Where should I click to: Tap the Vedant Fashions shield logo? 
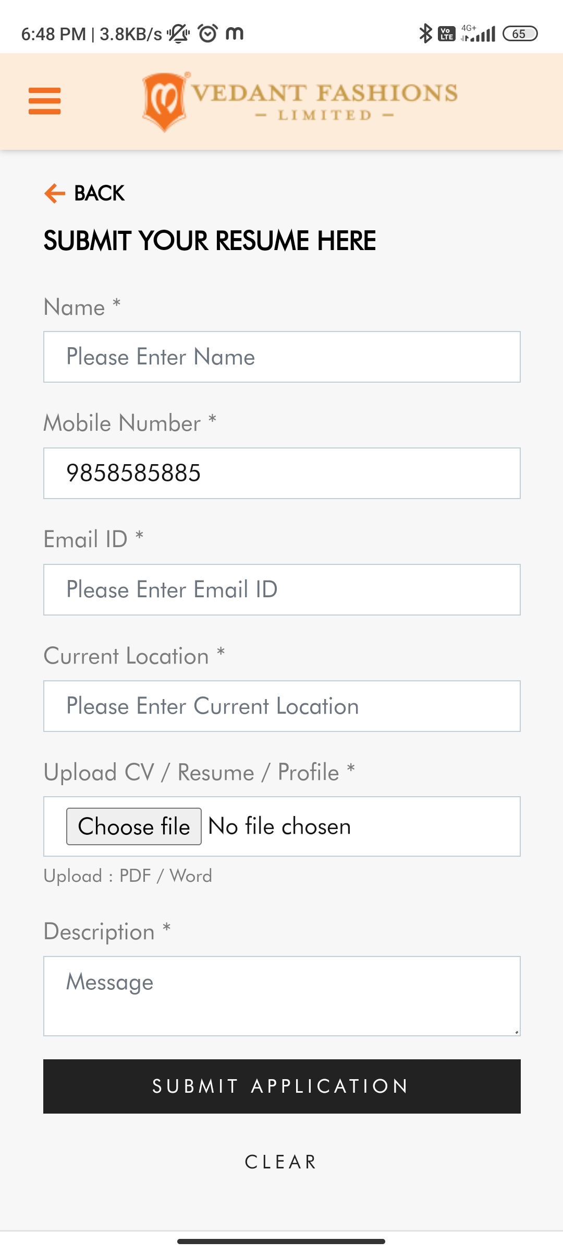coord(165,101)
